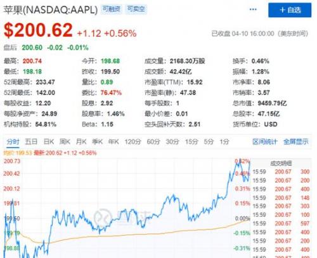Click the 昨收 value 199.50

(110, 72)
